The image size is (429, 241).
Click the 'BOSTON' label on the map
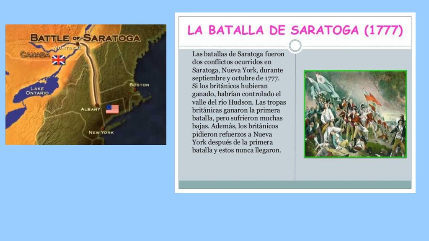tap(139, 85)
